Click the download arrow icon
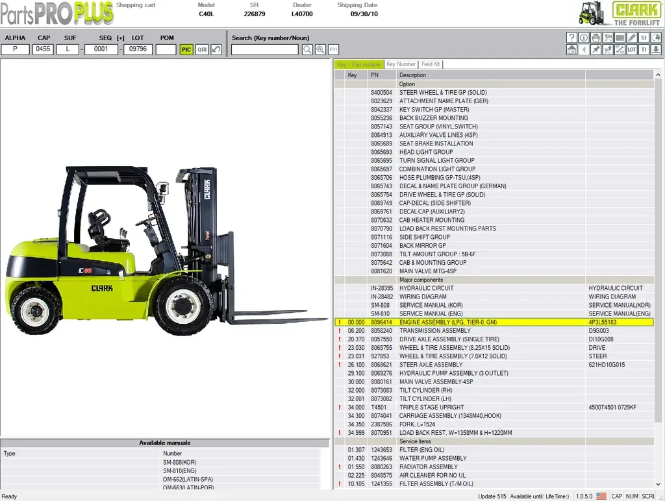665x501 pixels. pos(655,49)
